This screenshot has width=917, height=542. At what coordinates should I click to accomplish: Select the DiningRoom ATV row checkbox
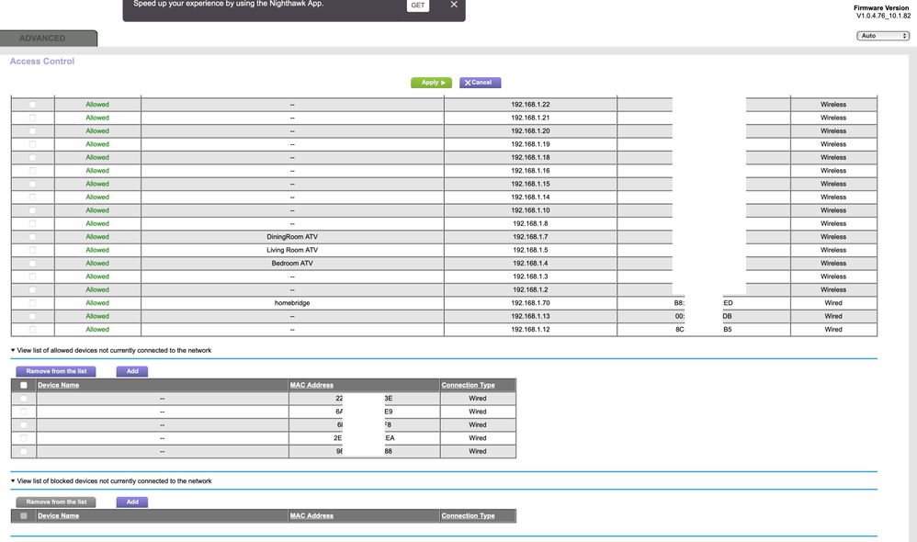(32, 237)
